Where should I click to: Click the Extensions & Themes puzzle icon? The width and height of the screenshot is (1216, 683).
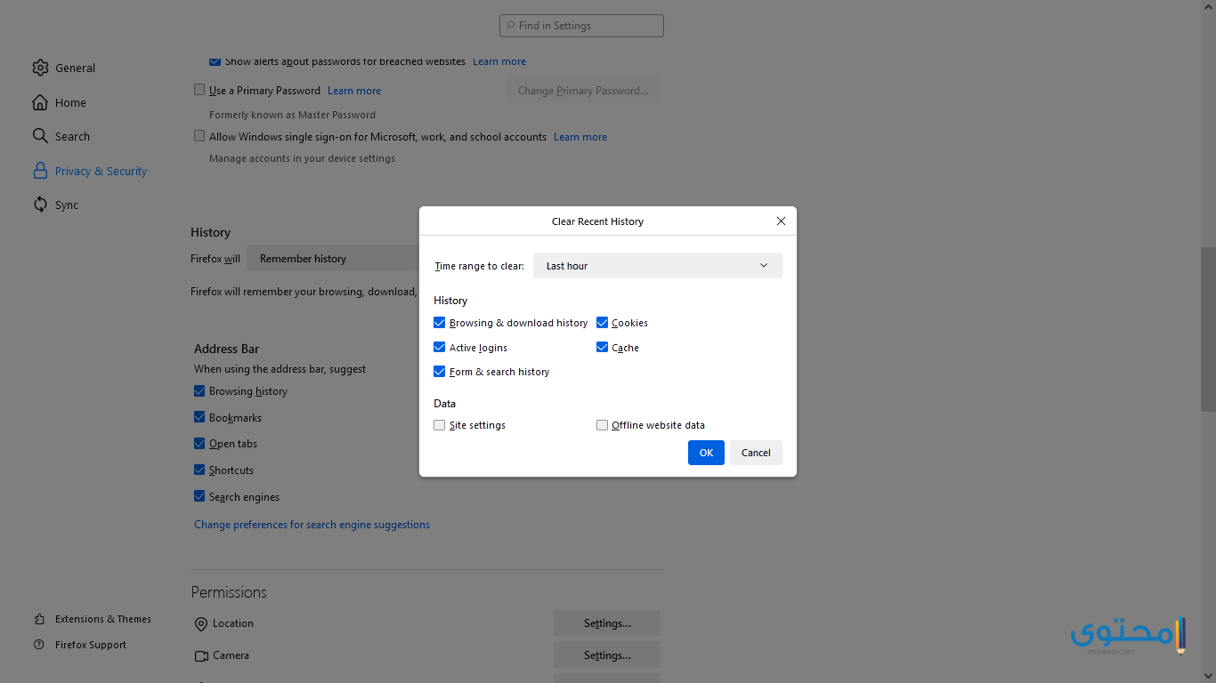pyautogui.click(x=39, y=619)
